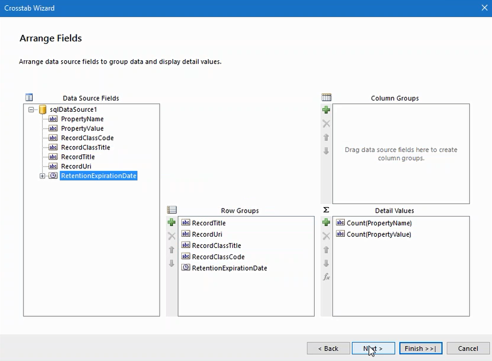Click the delete X icon in Row Groups

171,236
